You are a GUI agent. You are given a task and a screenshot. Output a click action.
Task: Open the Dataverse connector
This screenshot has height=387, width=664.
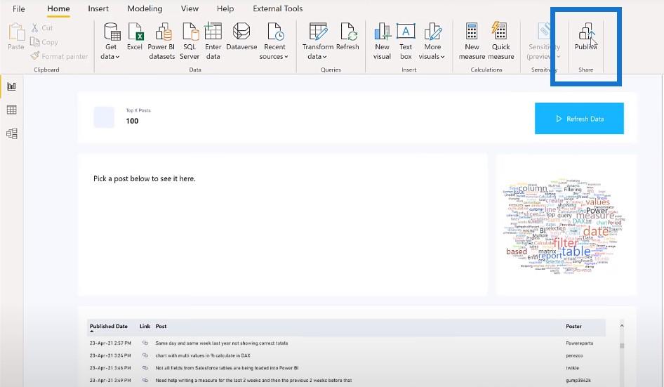point(241,37)
